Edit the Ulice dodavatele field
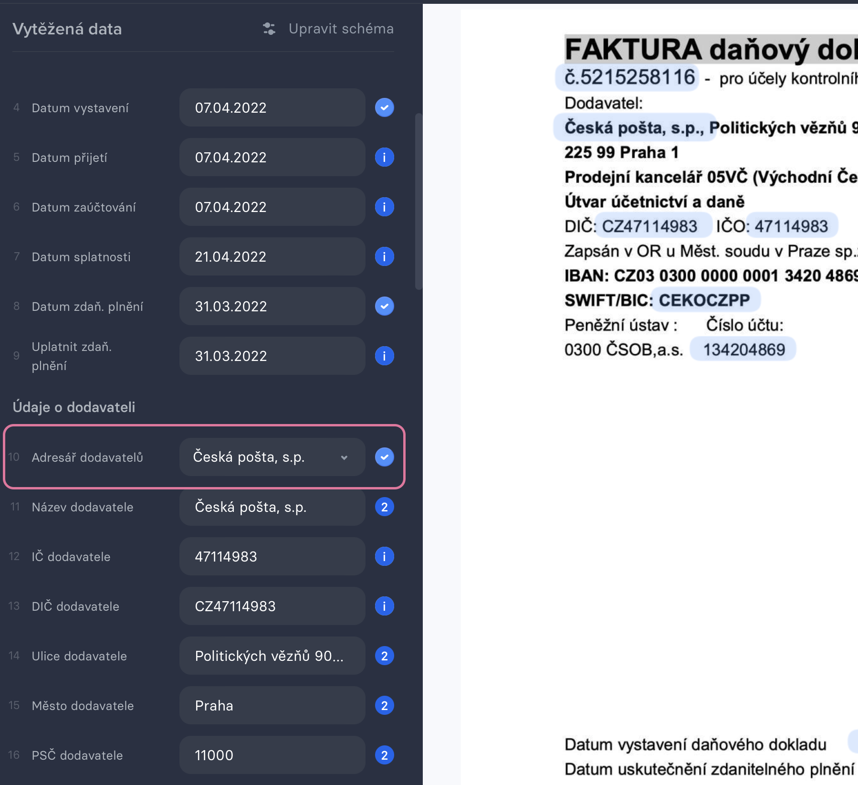This screenshot has height=785, width=858. pos(272,656)
